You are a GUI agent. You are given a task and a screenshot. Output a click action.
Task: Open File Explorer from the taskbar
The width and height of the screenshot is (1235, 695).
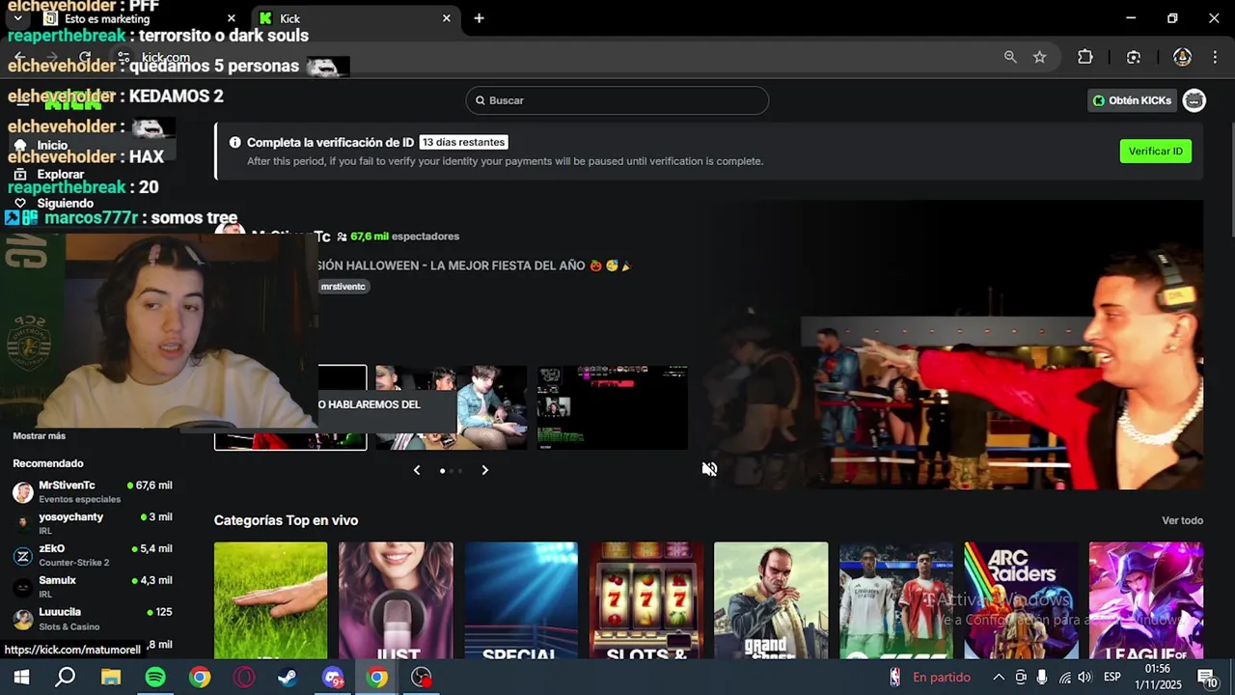[111, 678]
